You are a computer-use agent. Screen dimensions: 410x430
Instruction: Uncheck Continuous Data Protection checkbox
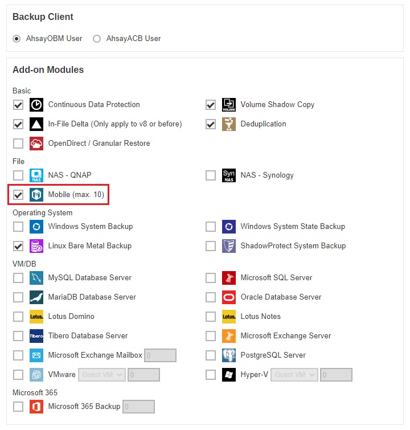click(x=18, y=105)
